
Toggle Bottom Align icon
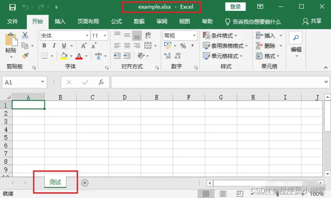tap(137, 36)
